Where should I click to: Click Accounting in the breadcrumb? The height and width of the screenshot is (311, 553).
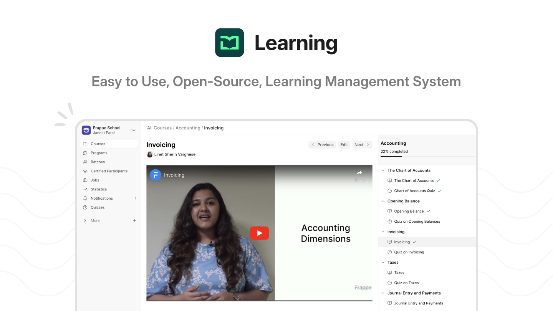click(x=188, y=128)
